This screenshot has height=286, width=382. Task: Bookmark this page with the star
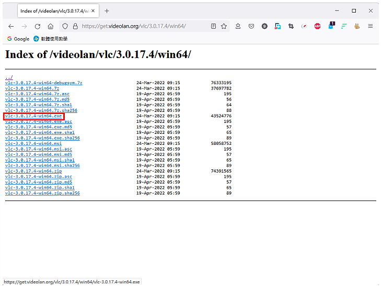pos(224,26)
